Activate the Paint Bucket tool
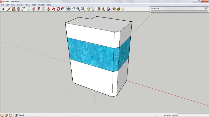This screenshot has height=117, width=209. (43, 9)
